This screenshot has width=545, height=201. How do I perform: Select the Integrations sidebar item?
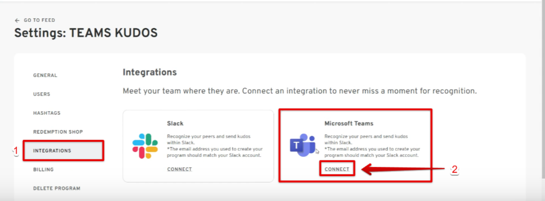64,151
